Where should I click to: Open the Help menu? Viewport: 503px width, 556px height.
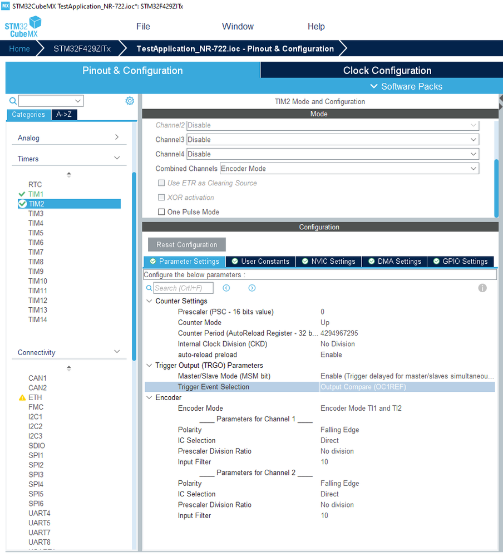click(x=316, y=27)
